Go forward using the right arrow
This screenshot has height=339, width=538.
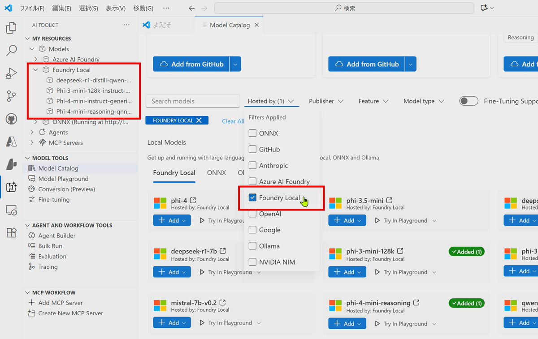pyautogui.click(x=204, y=8)
